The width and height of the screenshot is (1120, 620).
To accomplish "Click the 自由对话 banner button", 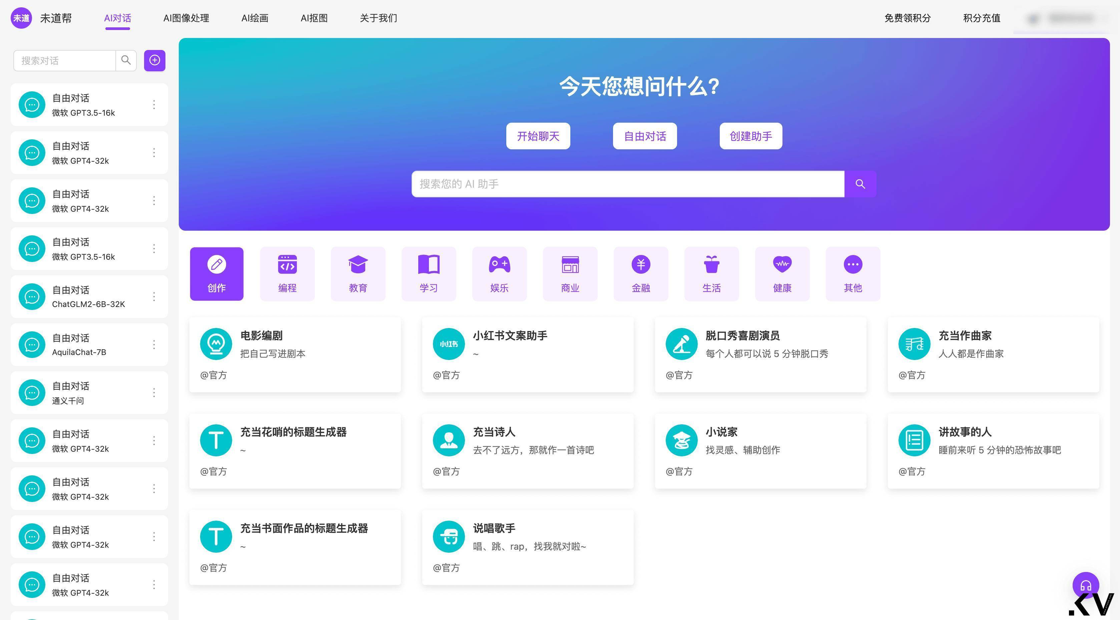I will point(645,136).
